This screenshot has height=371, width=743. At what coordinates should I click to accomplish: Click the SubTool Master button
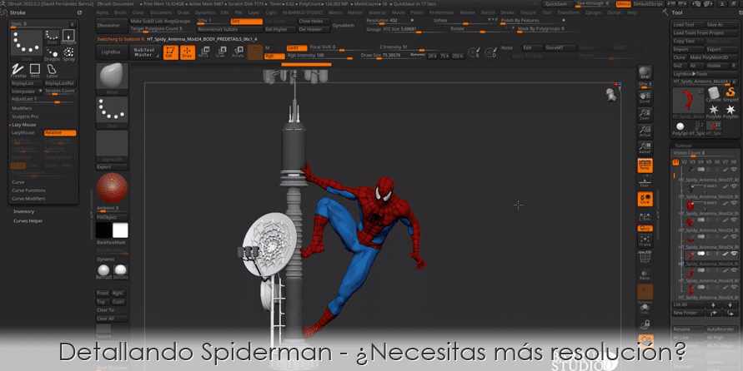click(x=144, y=52)
